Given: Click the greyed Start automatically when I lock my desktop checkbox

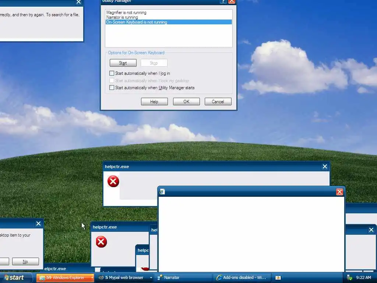Looking at the screenshot, I should coord(112,80).
